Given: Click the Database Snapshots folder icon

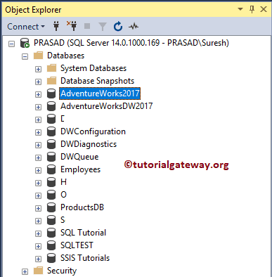Looking at the screenshot, I should tap(51, 81).
